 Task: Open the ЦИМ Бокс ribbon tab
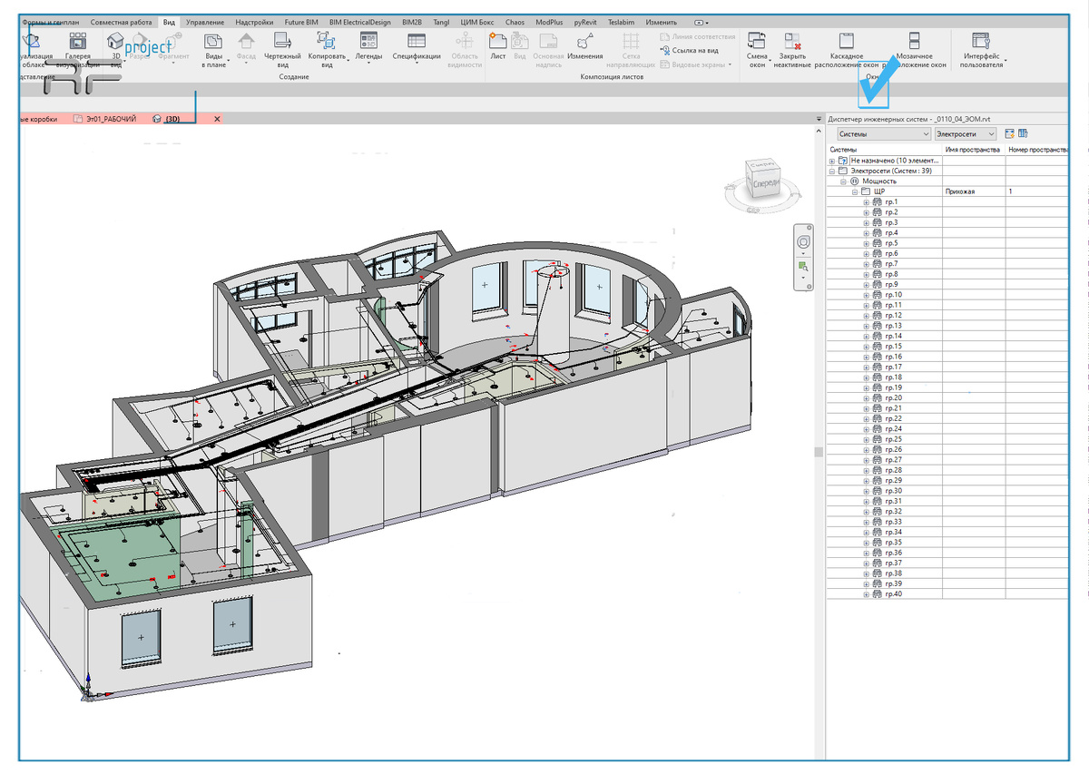click(476, 21)
